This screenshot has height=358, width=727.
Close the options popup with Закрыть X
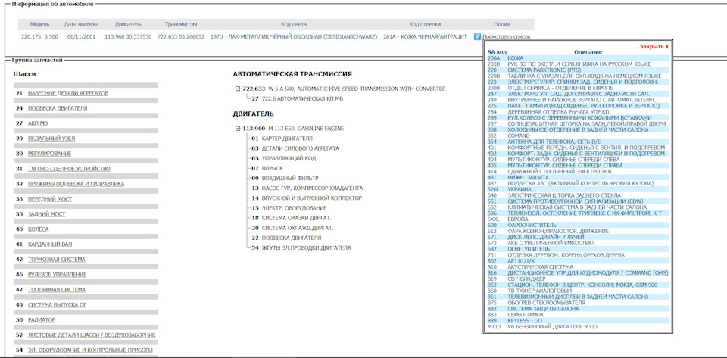[x=654, y=47]
